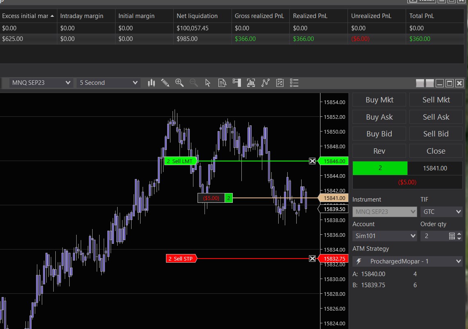Expand the Sim101 account dropdown

point(384,236)
